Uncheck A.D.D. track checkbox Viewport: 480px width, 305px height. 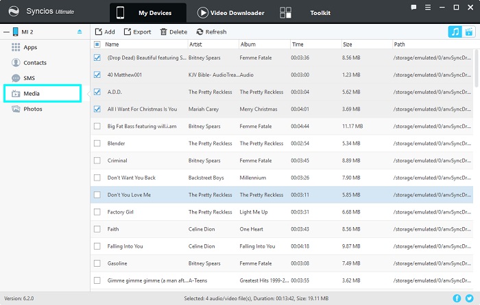click(x=97, y=92)
